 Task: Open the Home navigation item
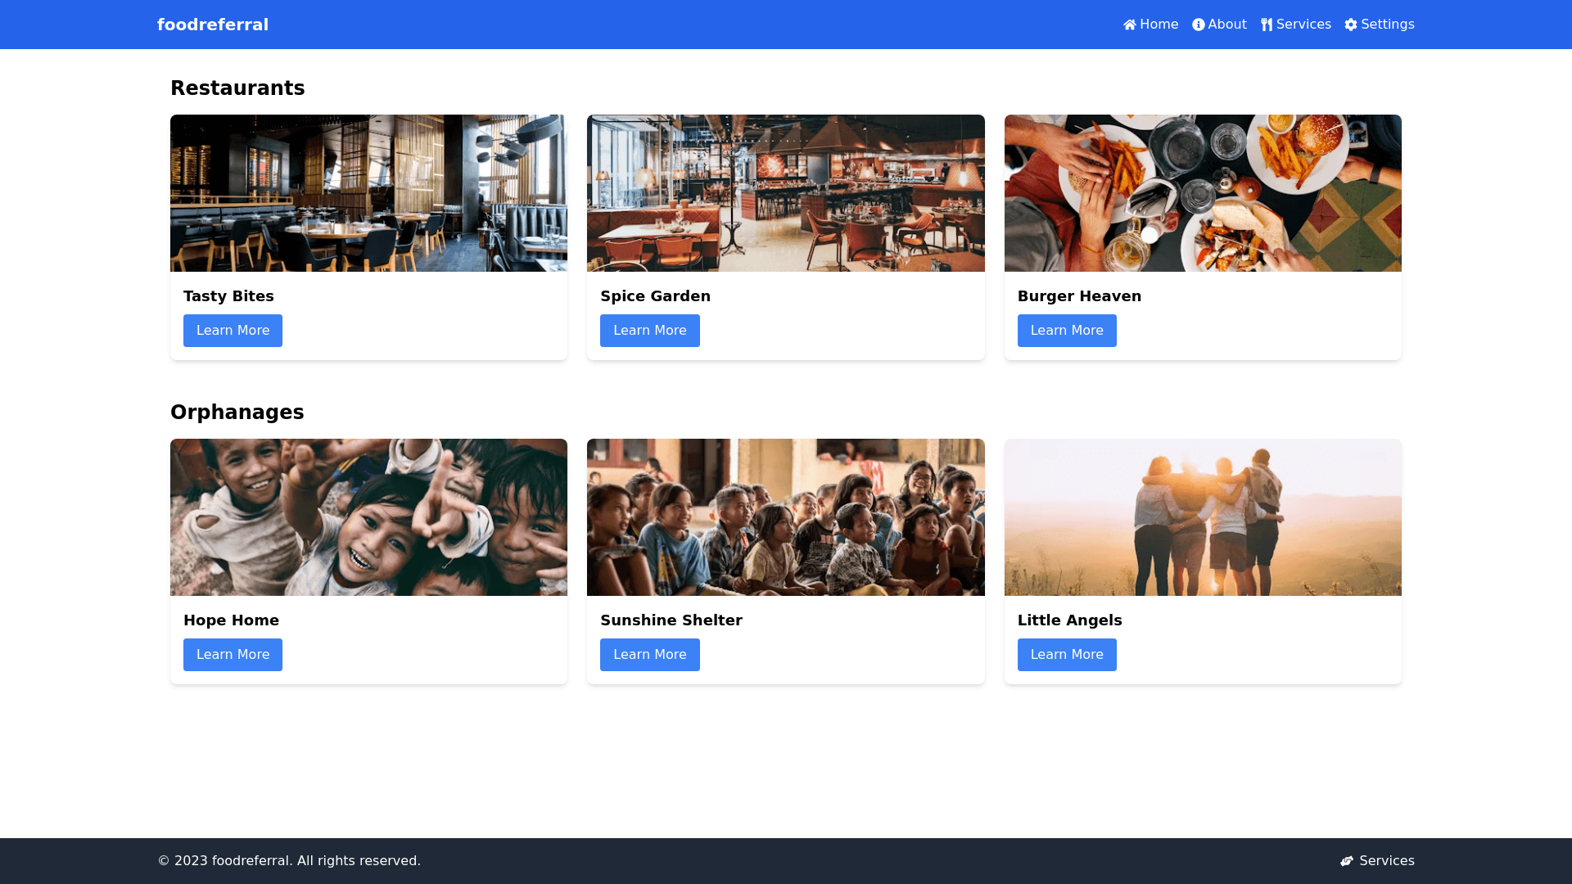pos(1157,25)
